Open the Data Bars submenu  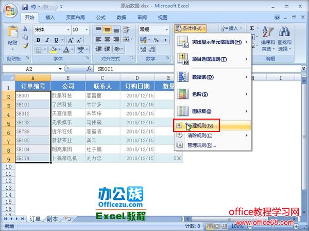coord(213,77)
